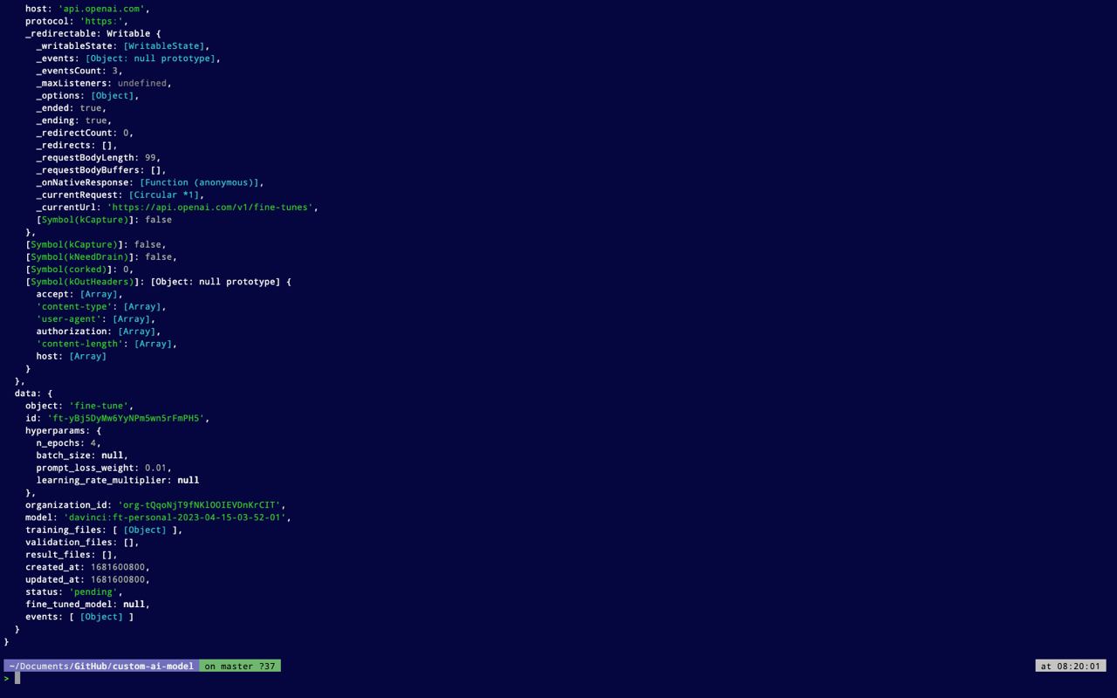The image size is (1117, 698).
Task: Click the 'content-length' header line
Action: coord(106,344)
